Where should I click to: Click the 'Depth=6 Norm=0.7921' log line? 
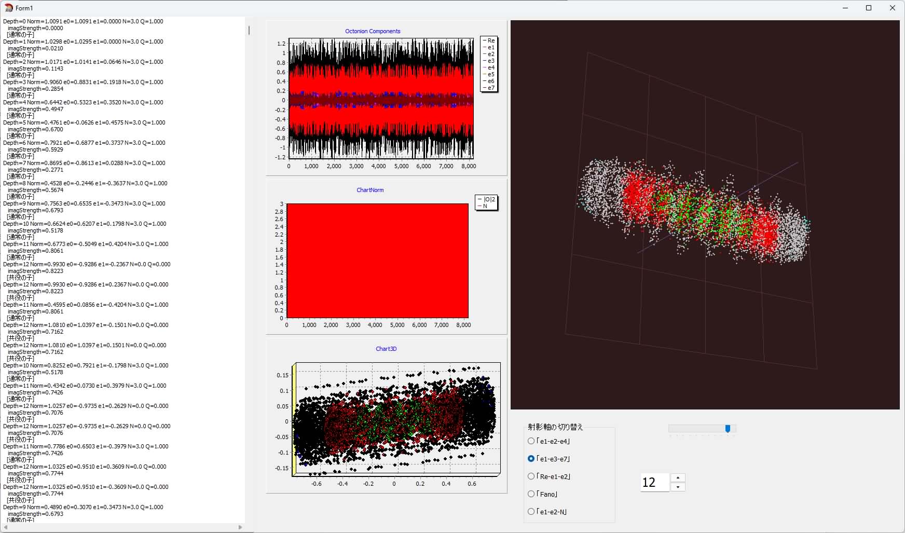84,143
